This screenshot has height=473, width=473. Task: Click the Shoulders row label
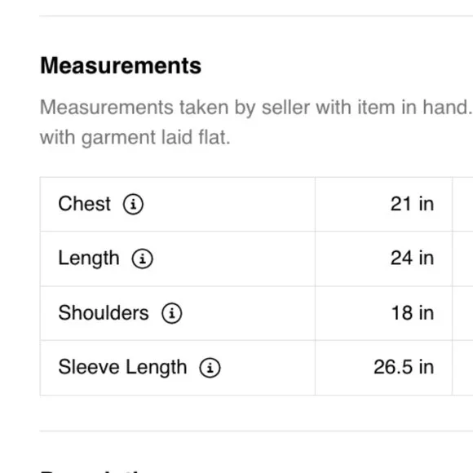coord(104,313)
